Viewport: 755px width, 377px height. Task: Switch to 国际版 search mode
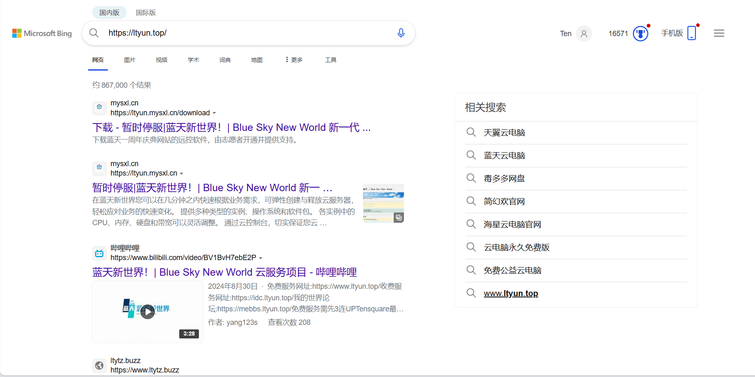(x=146, y=13)
